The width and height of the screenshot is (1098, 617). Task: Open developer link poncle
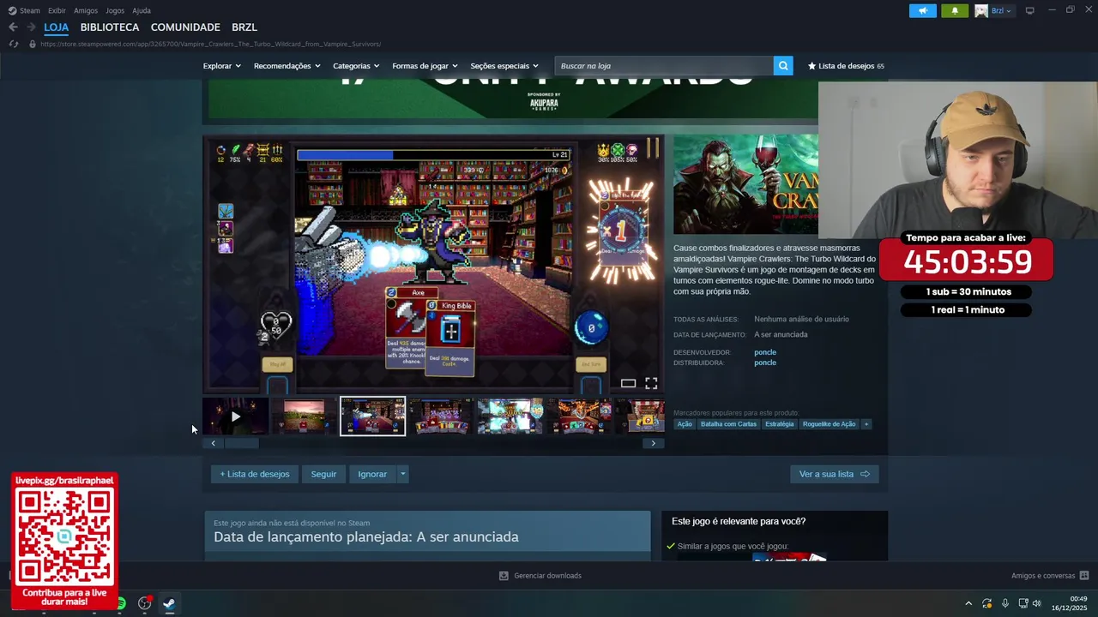[x=765, y=352]
